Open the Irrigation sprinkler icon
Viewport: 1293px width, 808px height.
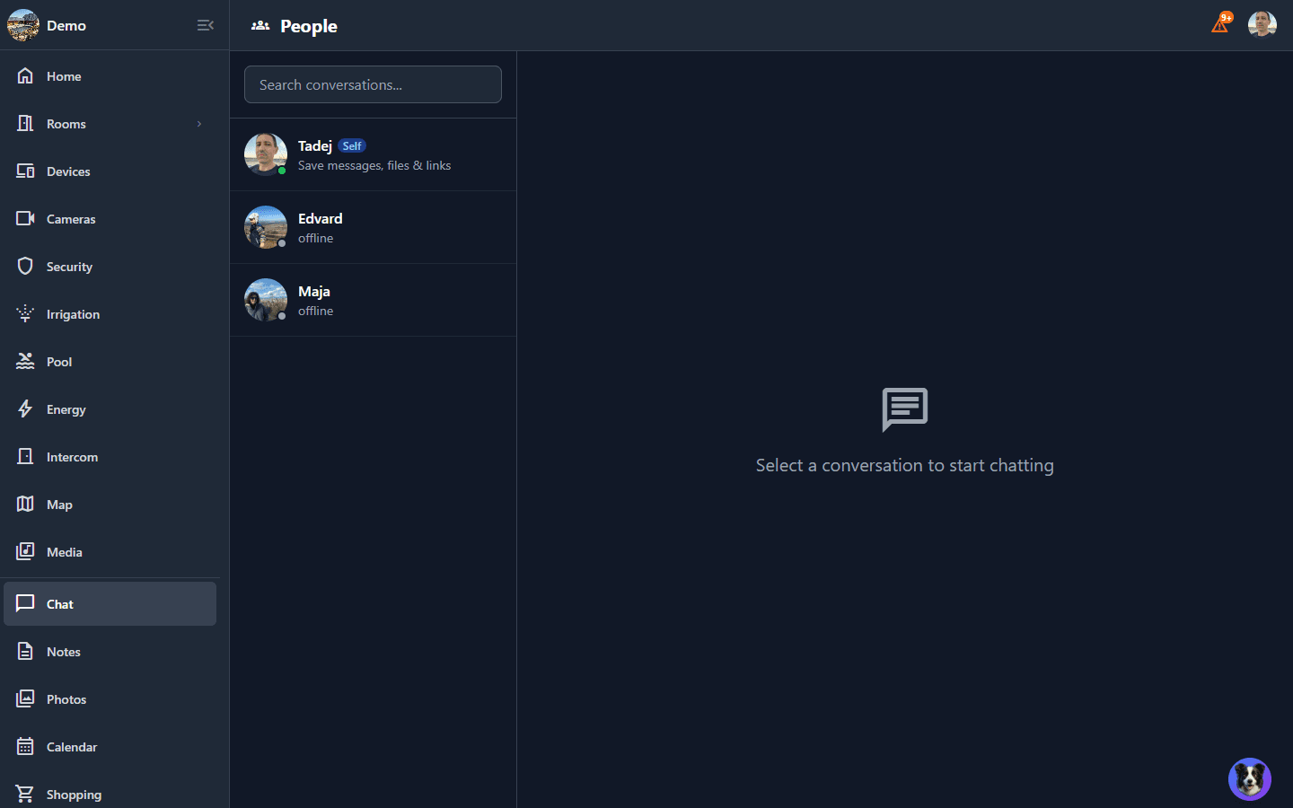(x=25, y=314)
